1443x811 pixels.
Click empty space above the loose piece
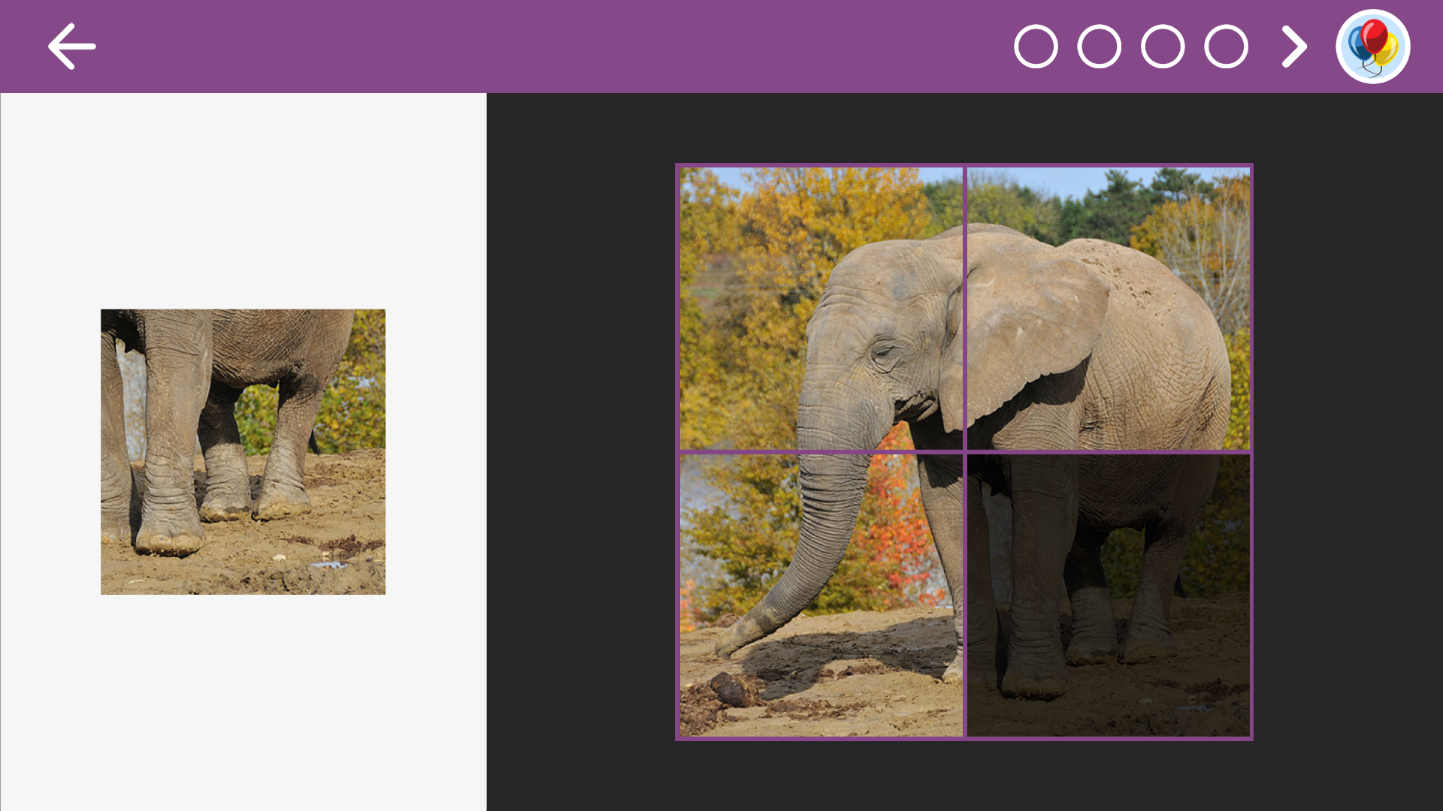(x=243, y=200)
